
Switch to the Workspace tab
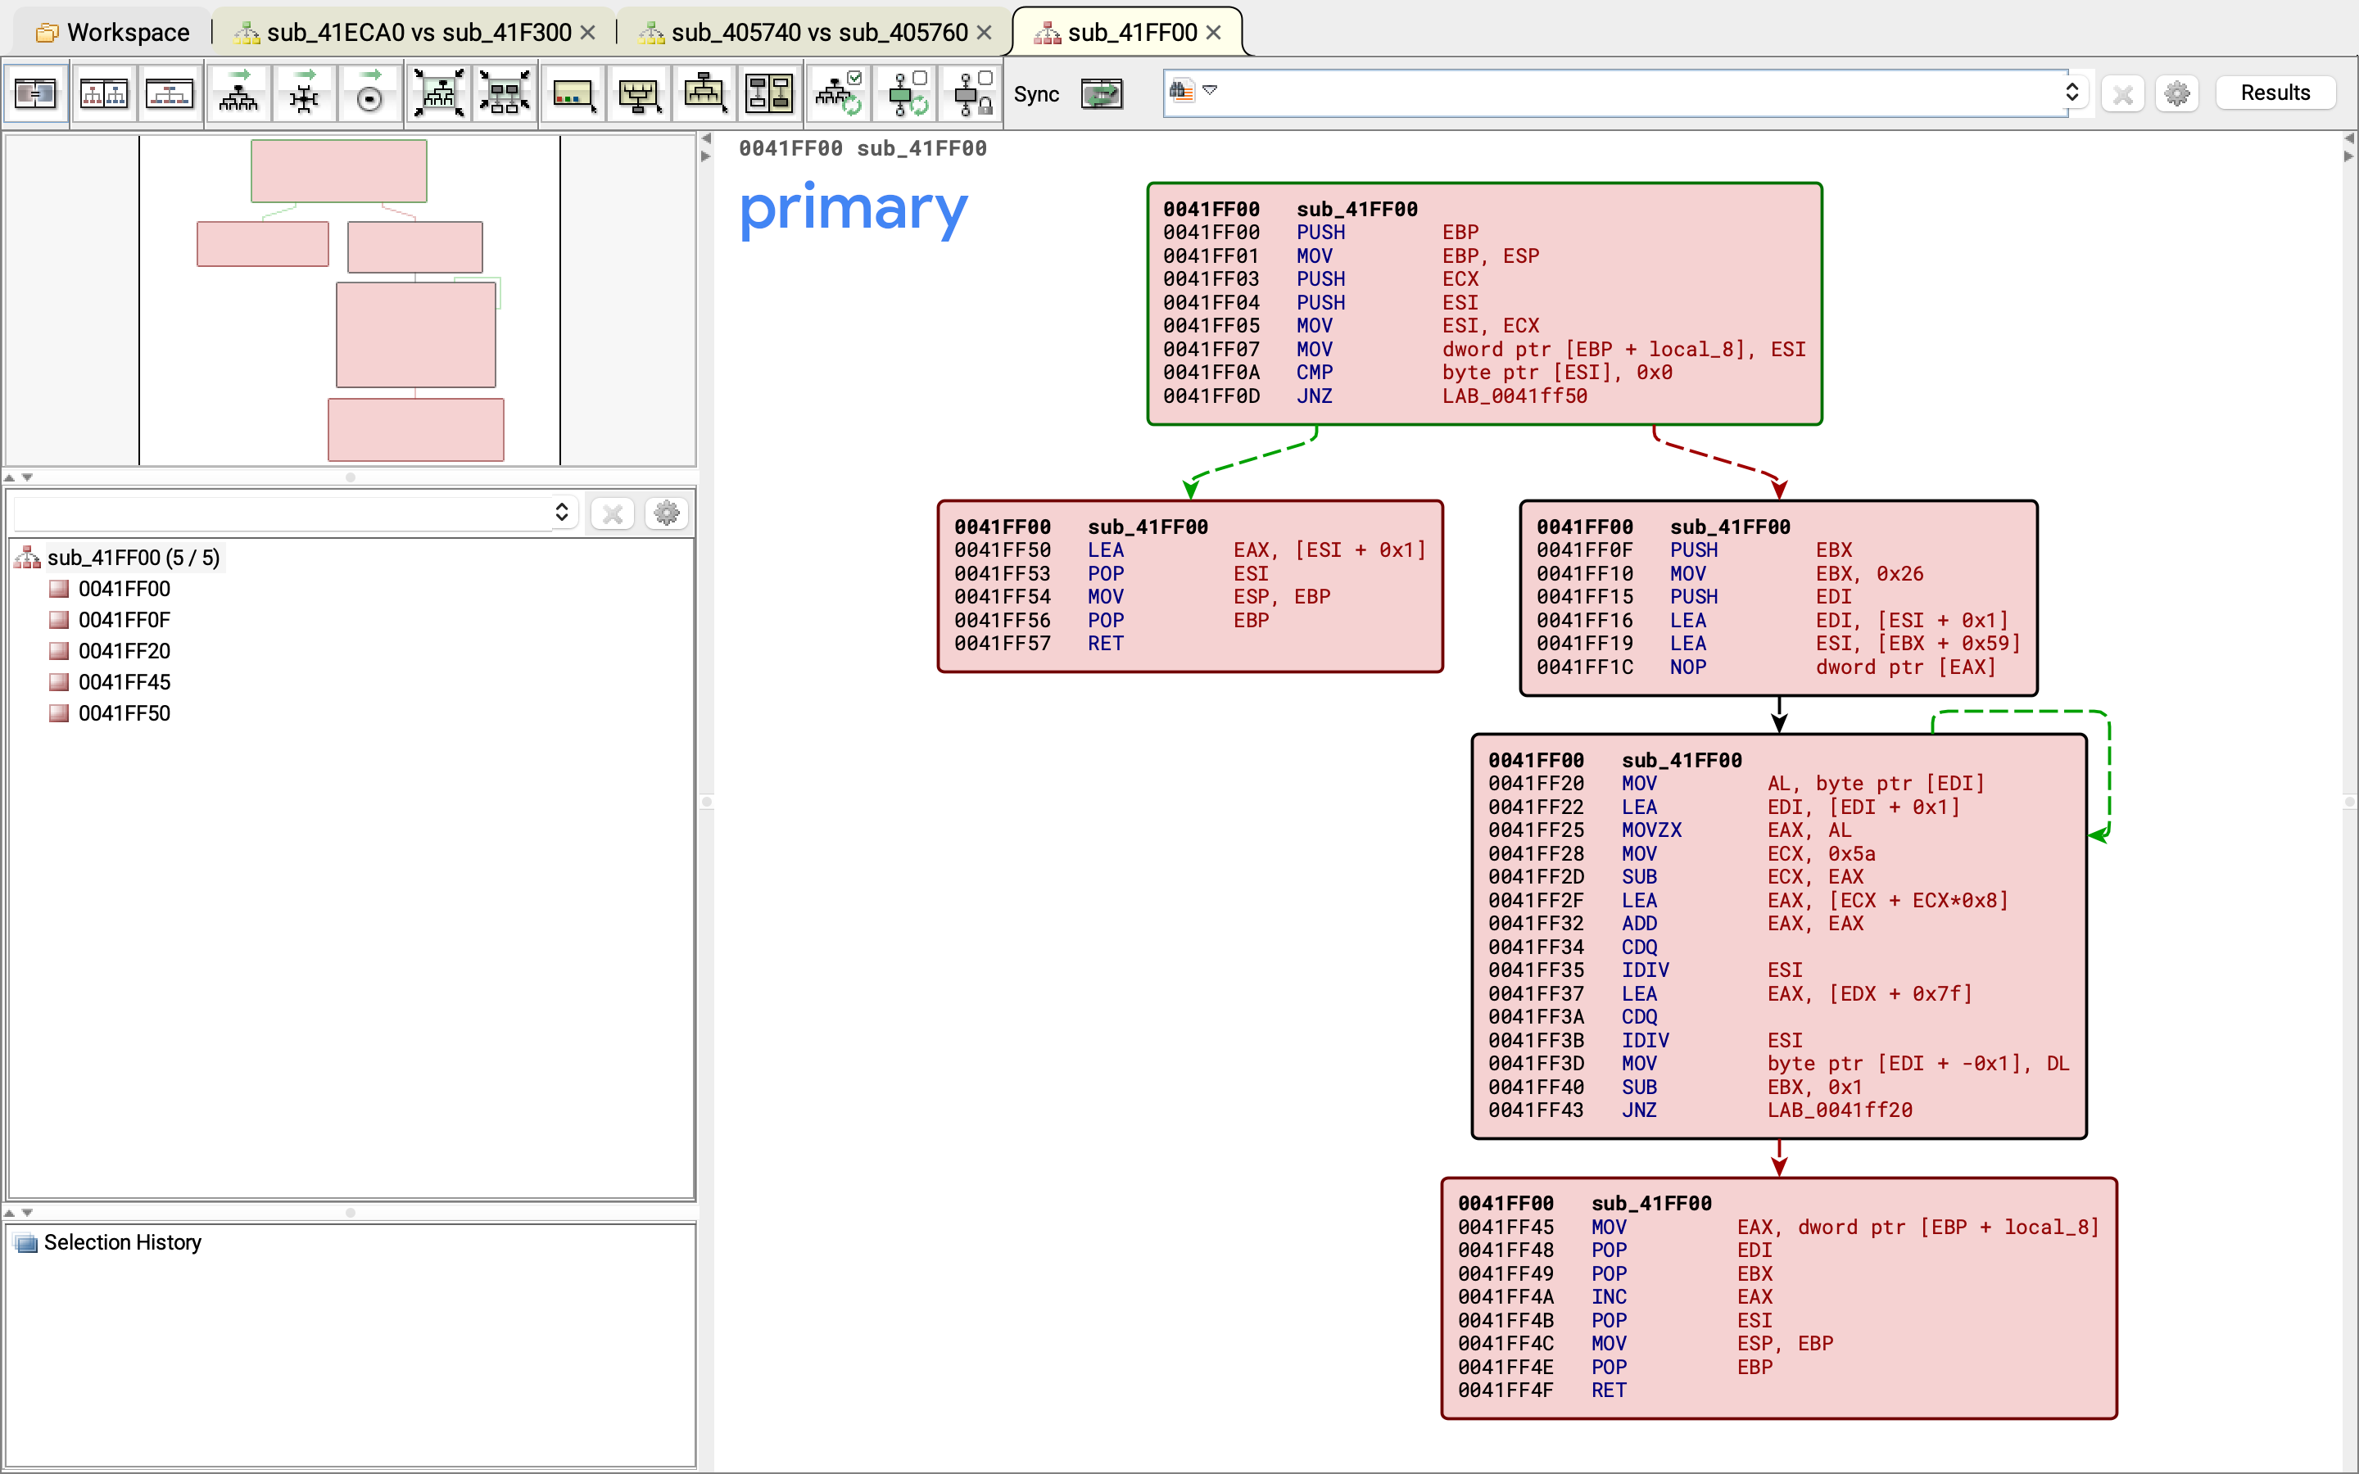click(x=112, y=32)
